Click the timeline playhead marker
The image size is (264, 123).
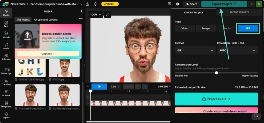(x=90, y=91)
